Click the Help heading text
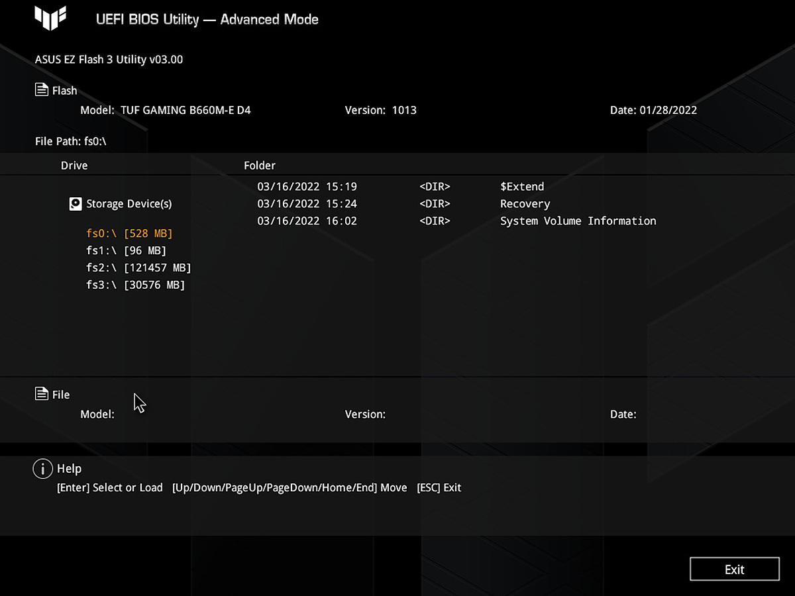The image size is (795, 596). 70,469
